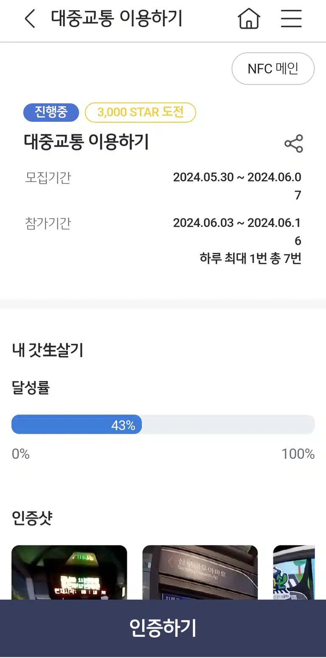Screen dimensions: 326x658
Task: Select the 진행중 status badge
Action: coord(51,112)
